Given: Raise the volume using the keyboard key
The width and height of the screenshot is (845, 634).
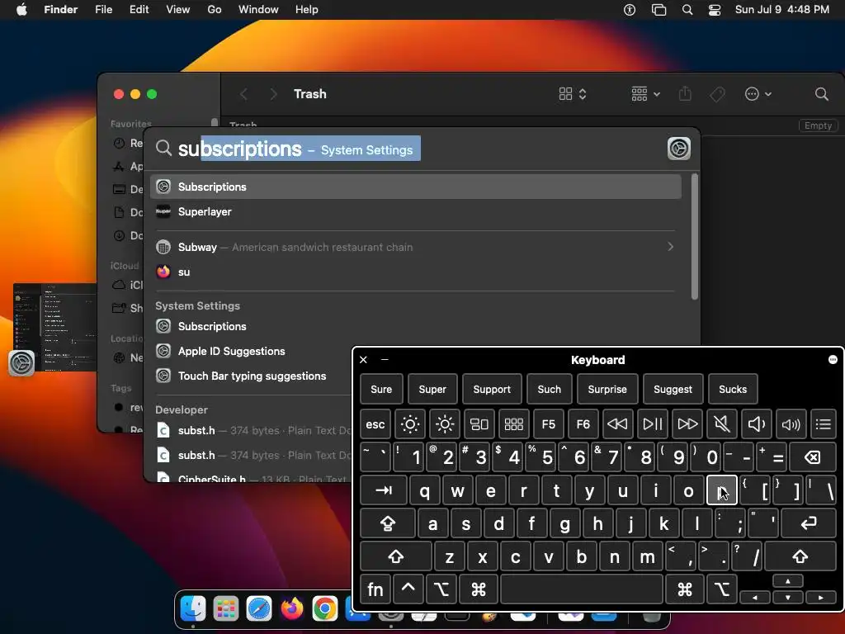Looking at the screenshot, I should point(791,424).
